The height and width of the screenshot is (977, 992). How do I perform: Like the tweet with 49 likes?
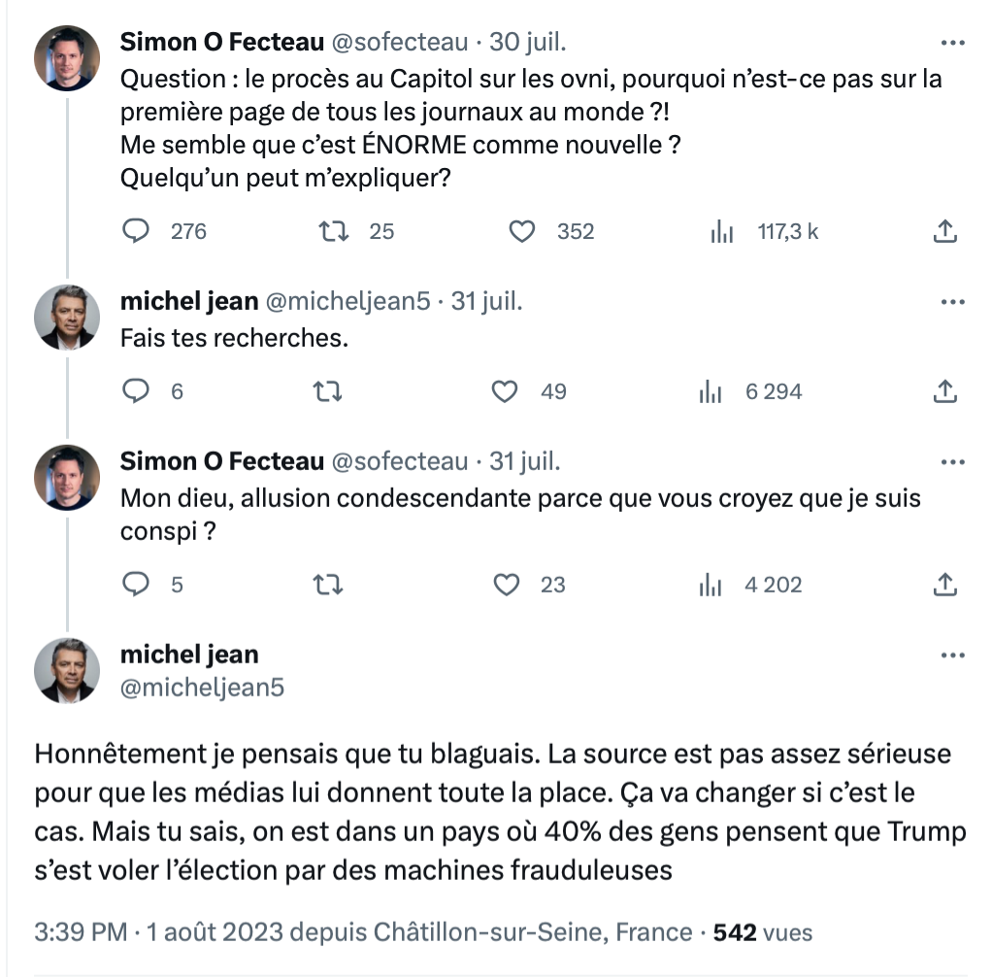click(505, 391)
